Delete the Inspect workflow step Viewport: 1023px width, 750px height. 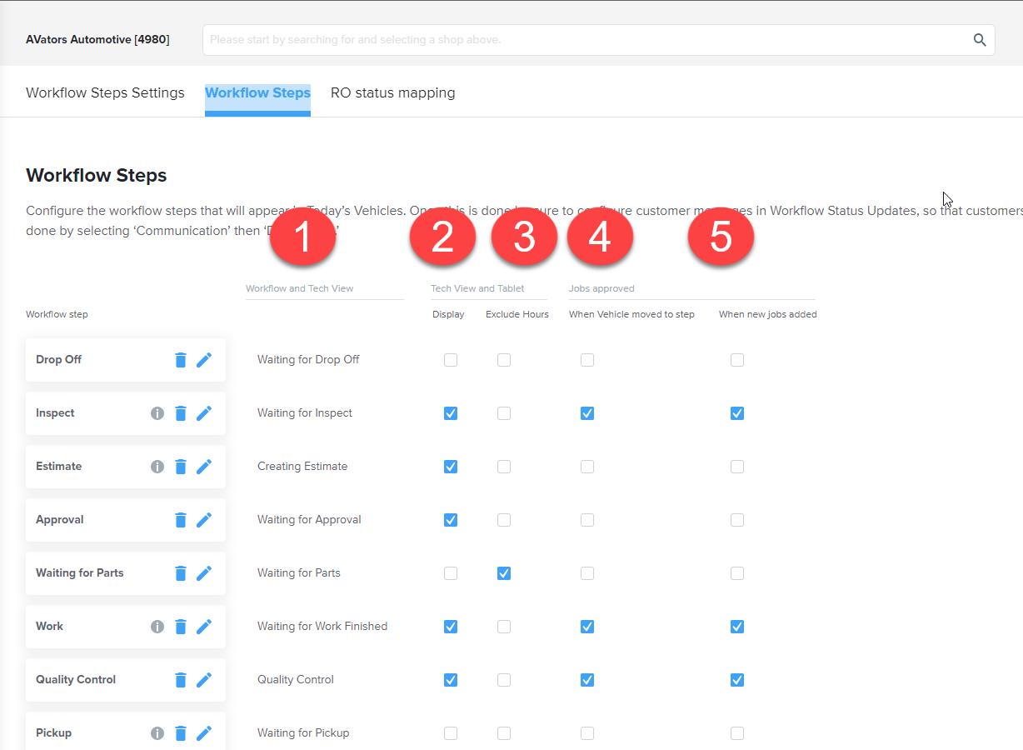tap(181, 412)
